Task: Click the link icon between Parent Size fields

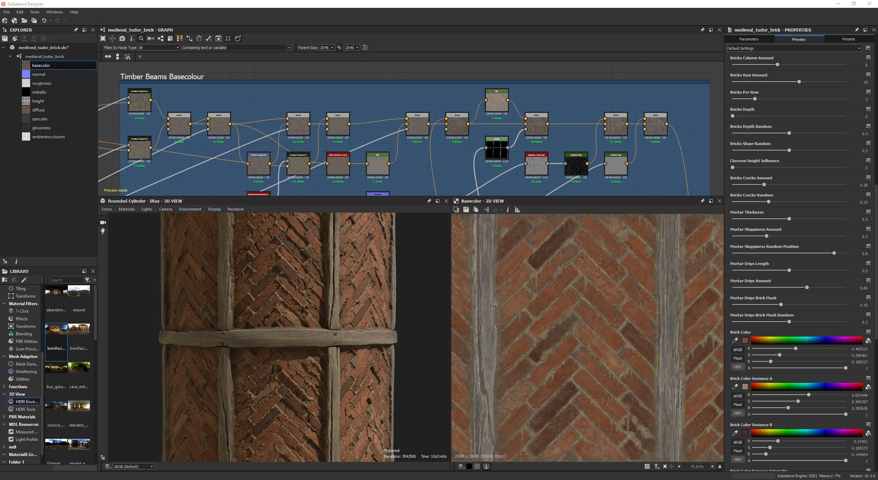Action: tap(339, 48)
